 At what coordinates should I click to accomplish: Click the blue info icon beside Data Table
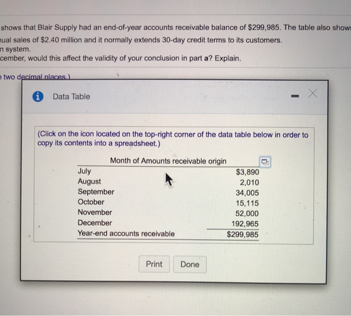coord(38,97)
